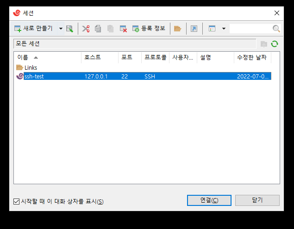The width and height of the screenshot is (294, 229).
Task: Sort by 수정한 날짜 column header
Action: click(x=252, y=57)
